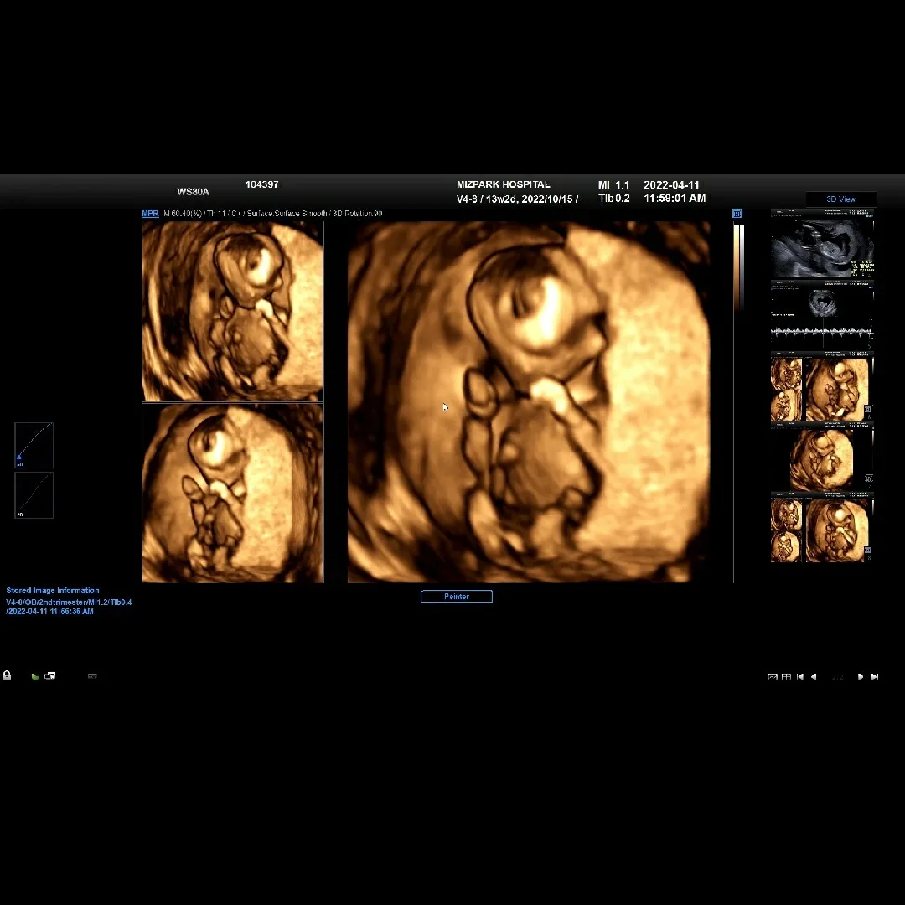Click the probe and gestational age line V4-8 / 13w2d
Screen dimensions: 905x905
coord(517,199)
